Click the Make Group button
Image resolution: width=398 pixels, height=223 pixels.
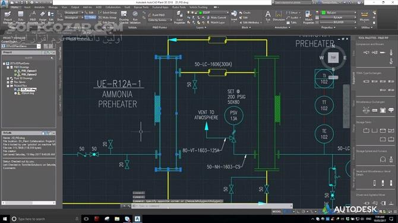pos(108,17)
